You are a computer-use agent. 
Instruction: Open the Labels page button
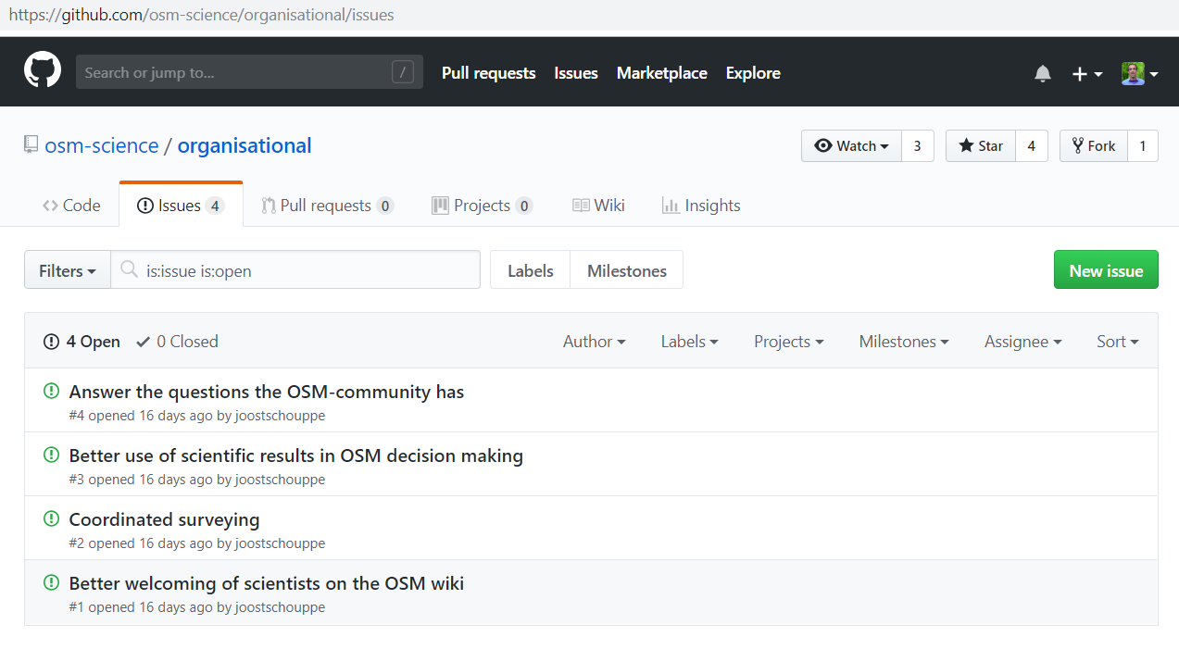pyautogui.click(x=531, y=270)
